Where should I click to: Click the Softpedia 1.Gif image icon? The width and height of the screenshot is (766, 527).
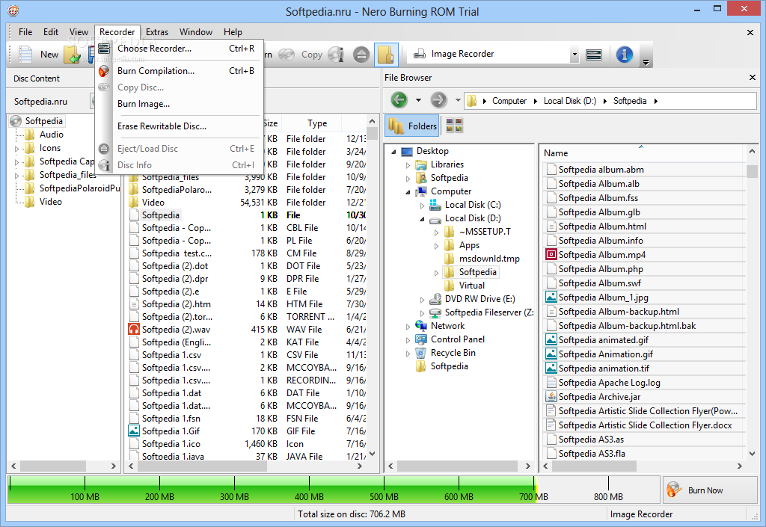point(134,431)
